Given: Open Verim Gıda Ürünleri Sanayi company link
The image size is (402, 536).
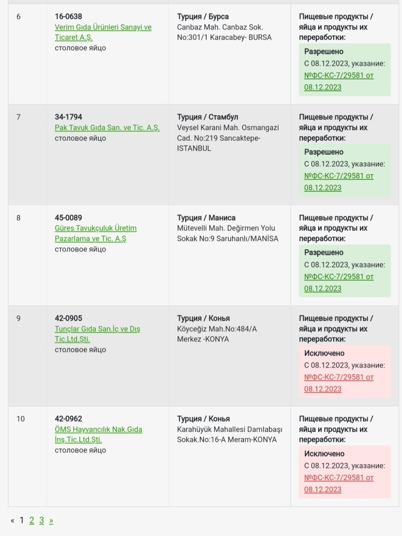Looking at the screenshot, I should click(x=103, y=27).
